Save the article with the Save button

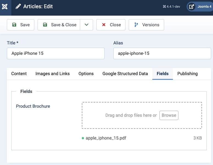click(21, 25)
